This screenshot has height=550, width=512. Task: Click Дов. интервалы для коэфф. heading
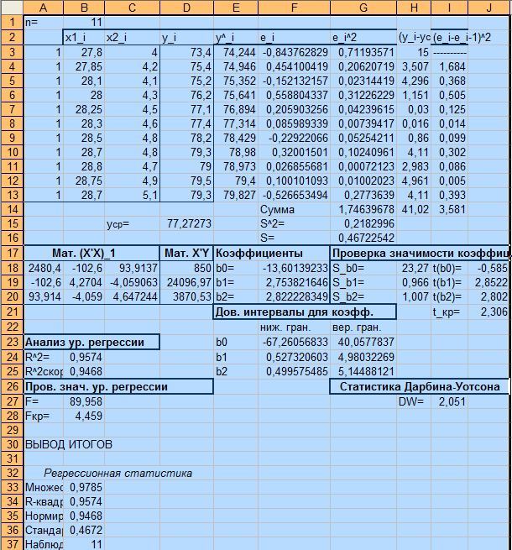(305, 312)
